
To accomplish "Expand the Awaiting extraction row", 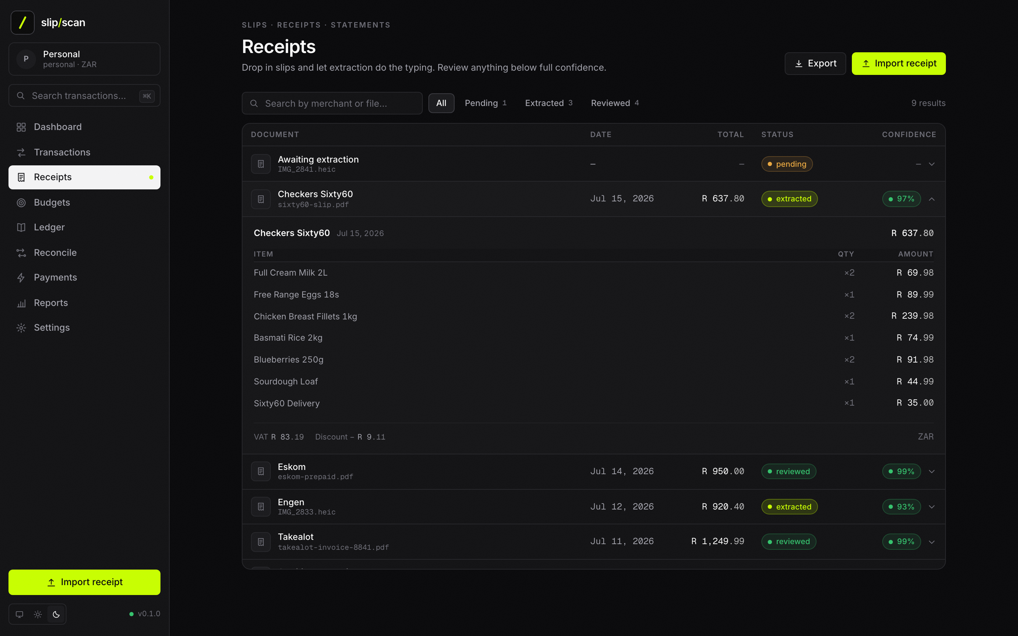I will click(932, 164).
